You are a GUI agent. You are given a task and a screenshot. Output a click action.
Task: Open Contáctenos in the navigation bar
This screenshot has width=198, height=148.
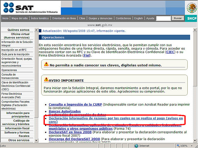(x=123, y=18)
